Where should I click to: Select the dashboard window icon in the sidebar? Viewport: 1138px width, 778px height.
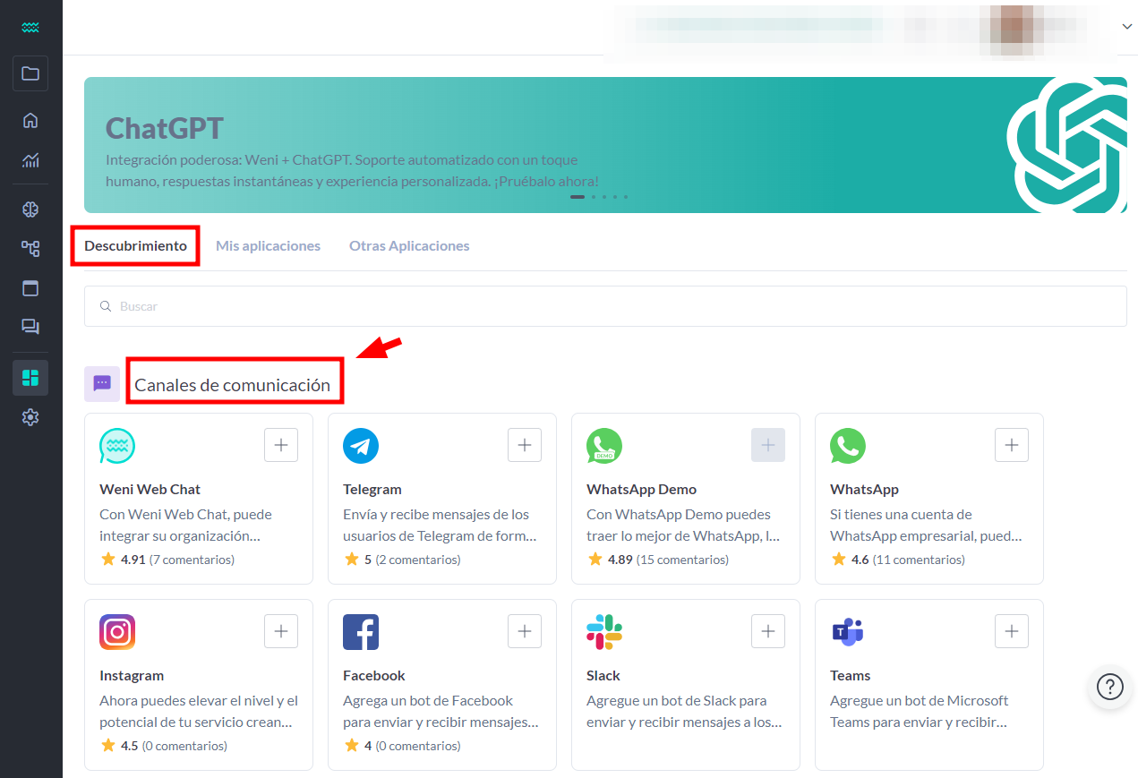click(x=30, y=287)
